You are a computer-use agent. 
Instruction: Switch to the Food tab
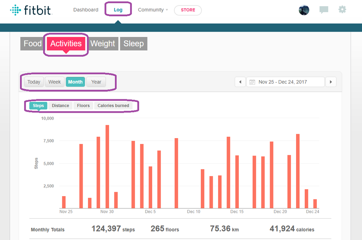coord(33,44)
